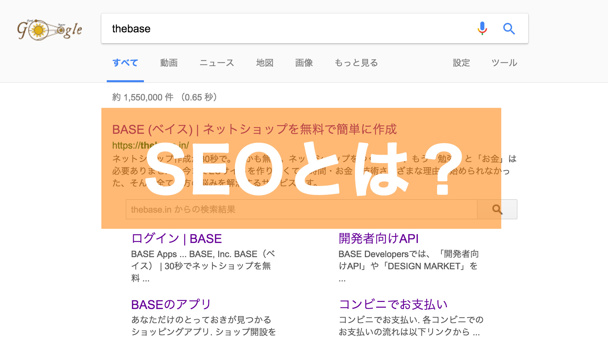Click the thebase.in sitelinks search magnifier button
This screenshot has height=337, width=608.
497,209
